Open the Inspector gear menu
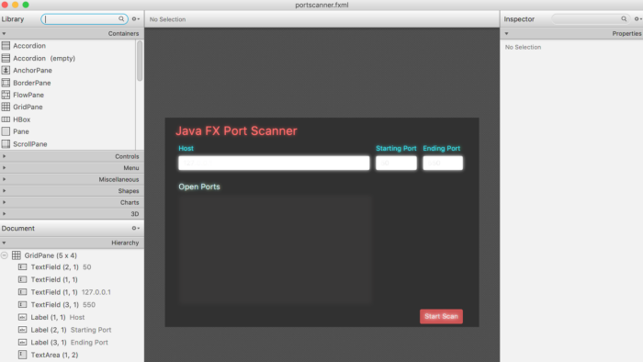 pyautogui.click(x=637, y=19)
